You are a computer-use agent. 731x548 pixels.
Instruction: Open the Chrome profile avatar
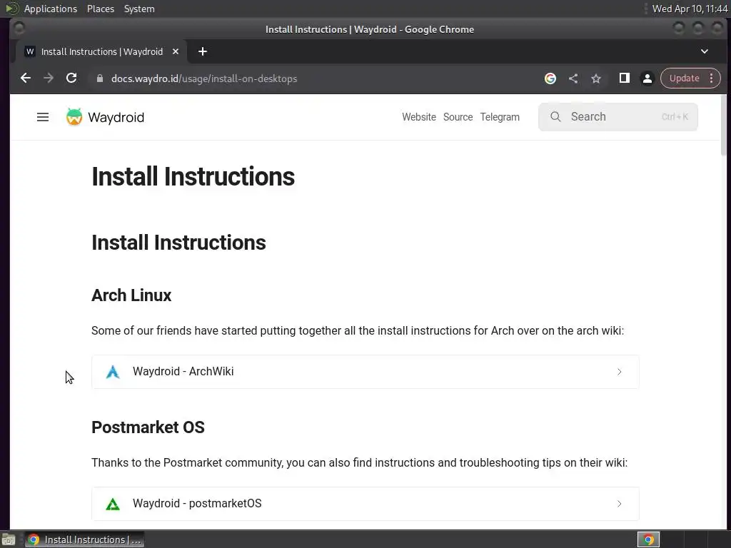tap(647, 78)
